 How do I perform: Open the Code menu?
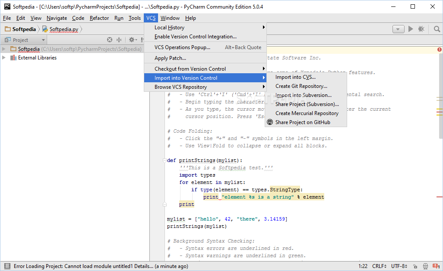point(78,18)
